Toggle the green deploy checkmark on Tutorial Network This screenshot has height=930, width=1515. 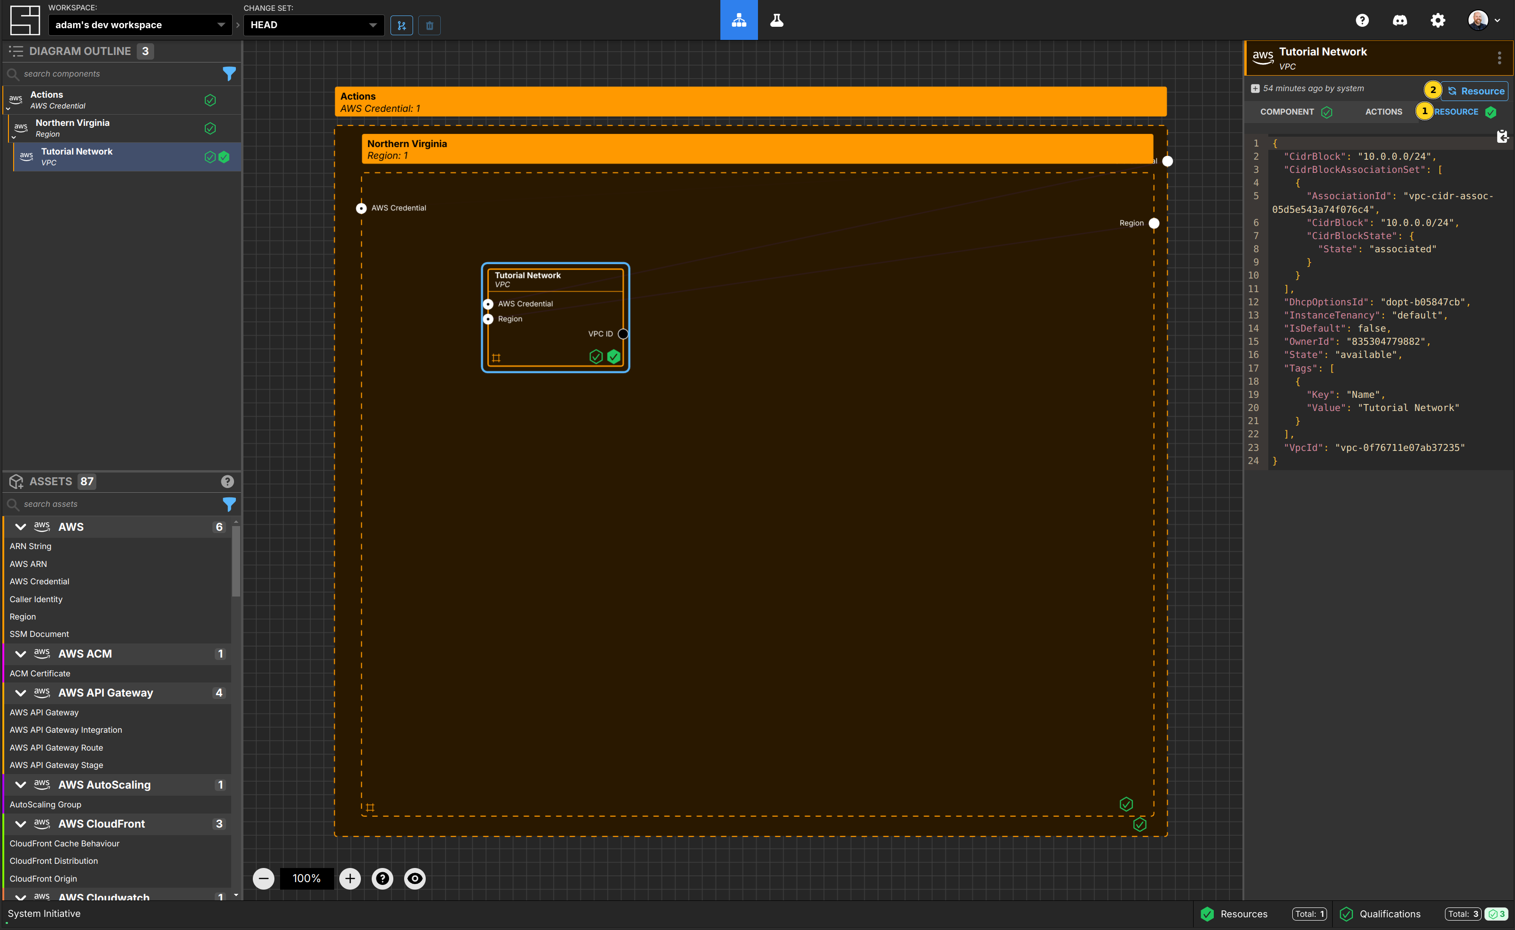(615, 357)
